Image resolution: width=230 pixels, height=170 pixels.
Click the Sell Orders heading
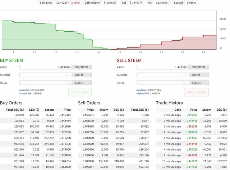[89, 103]
